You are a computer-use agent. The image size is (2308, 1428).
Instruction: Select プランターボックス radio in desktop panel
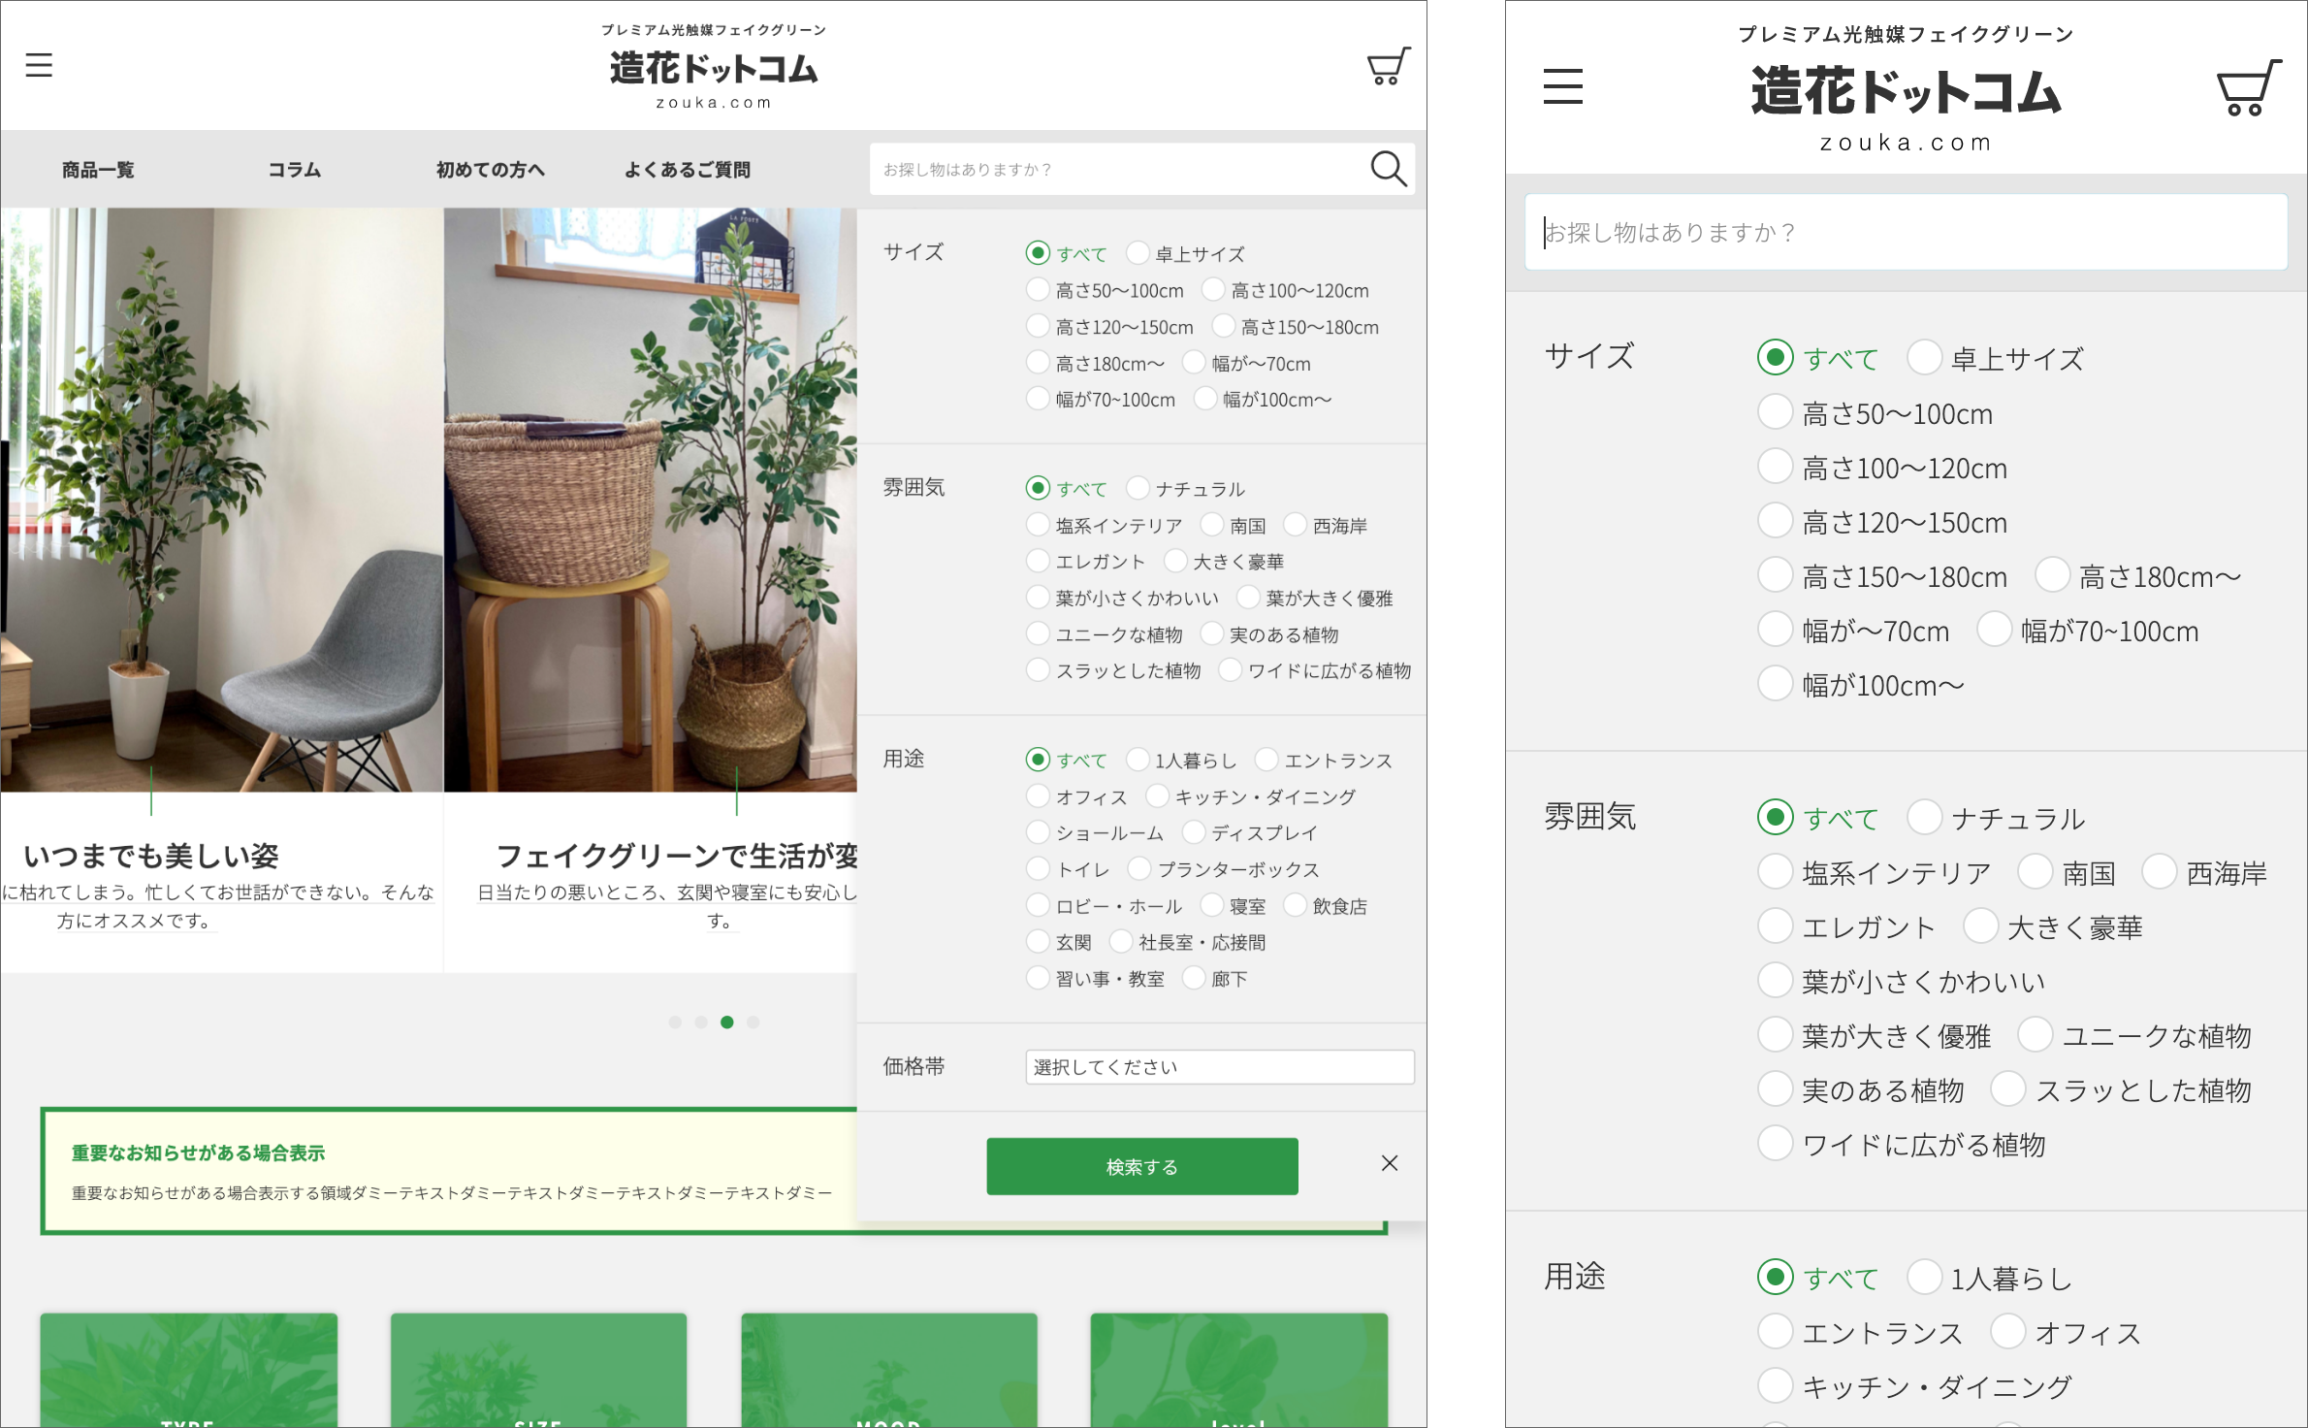coord(1139,868)
